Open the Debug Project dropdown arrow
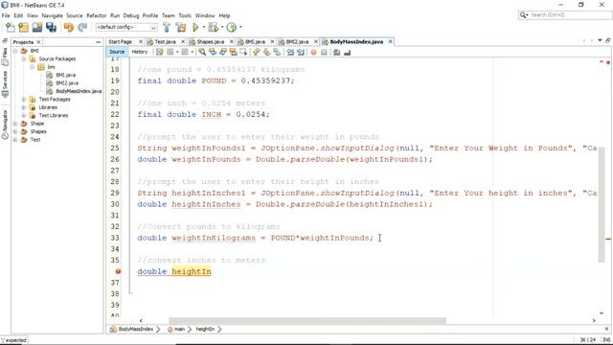 coord(222,27)
